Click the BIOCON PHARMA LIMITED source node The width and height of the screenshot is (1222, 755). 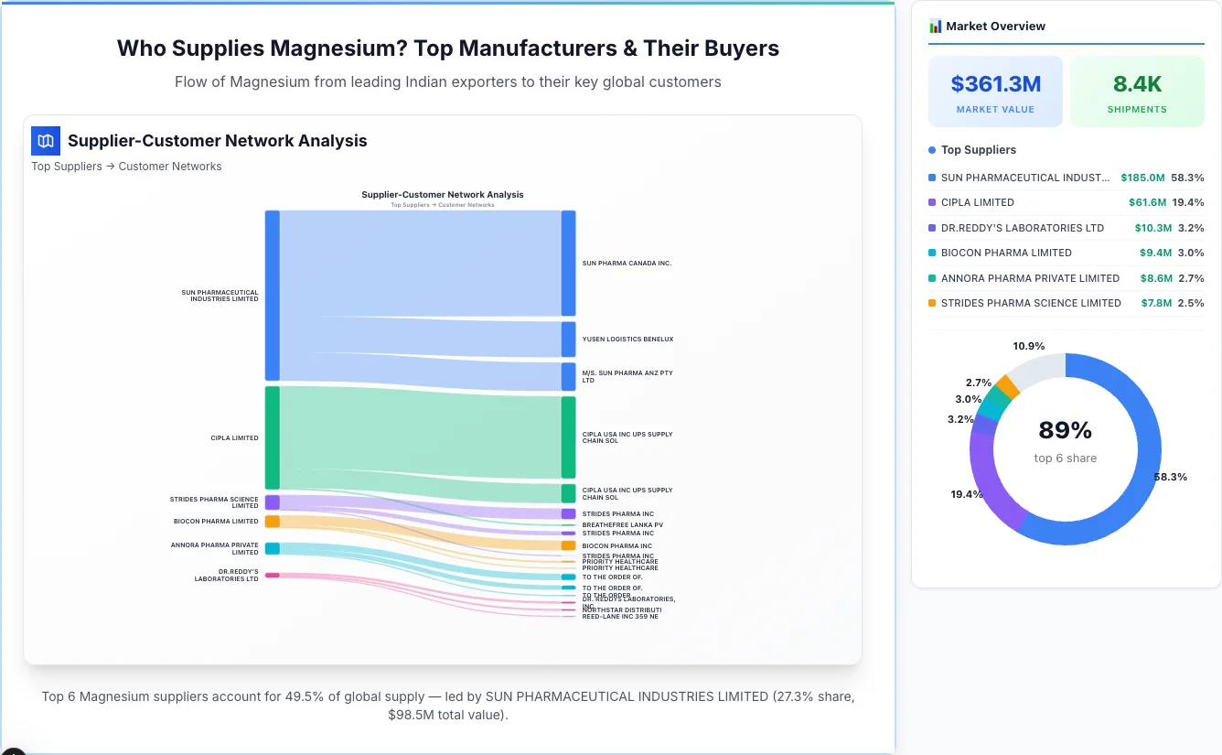point(271,521)
